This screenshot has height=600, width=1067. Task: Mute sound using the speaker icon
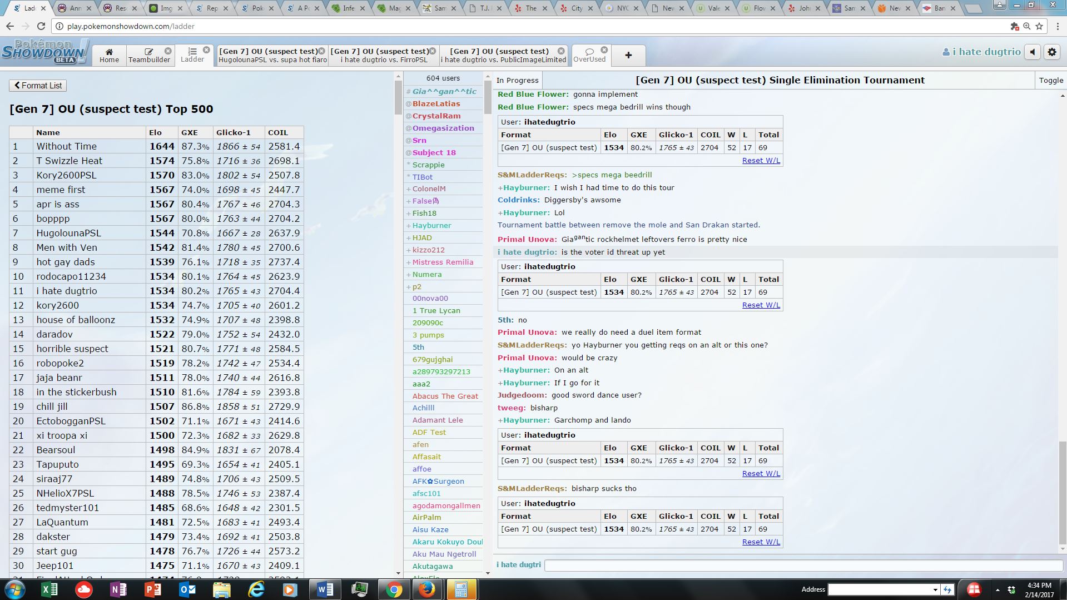coord(1033,52)
